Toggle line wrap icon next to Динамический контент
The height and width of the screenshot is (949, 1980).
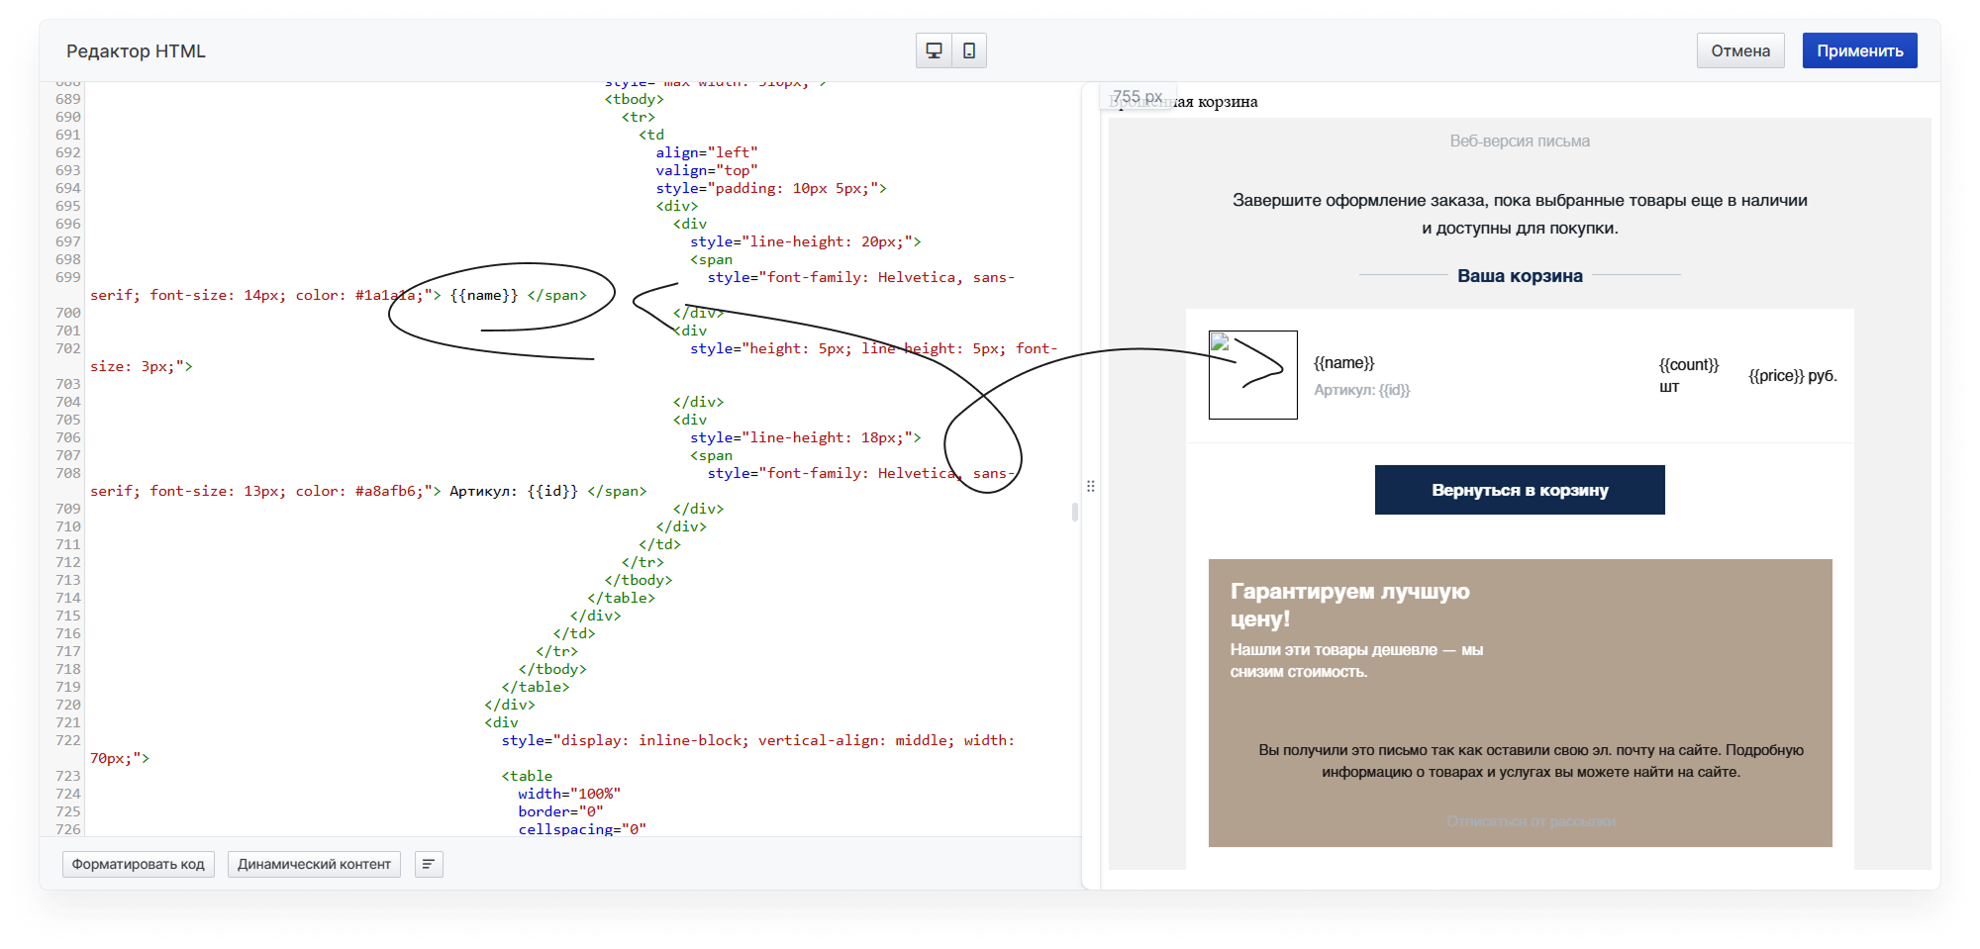429,864
